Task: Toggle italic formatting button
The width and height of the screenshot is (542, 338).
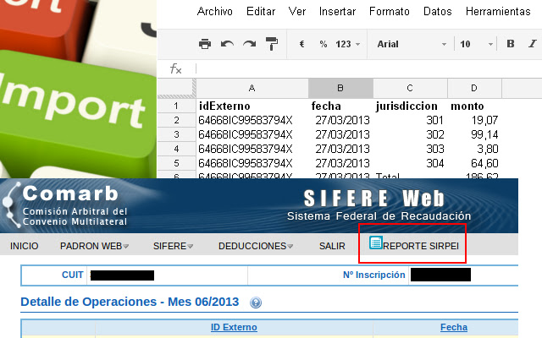Action: (x=533, y=43)
